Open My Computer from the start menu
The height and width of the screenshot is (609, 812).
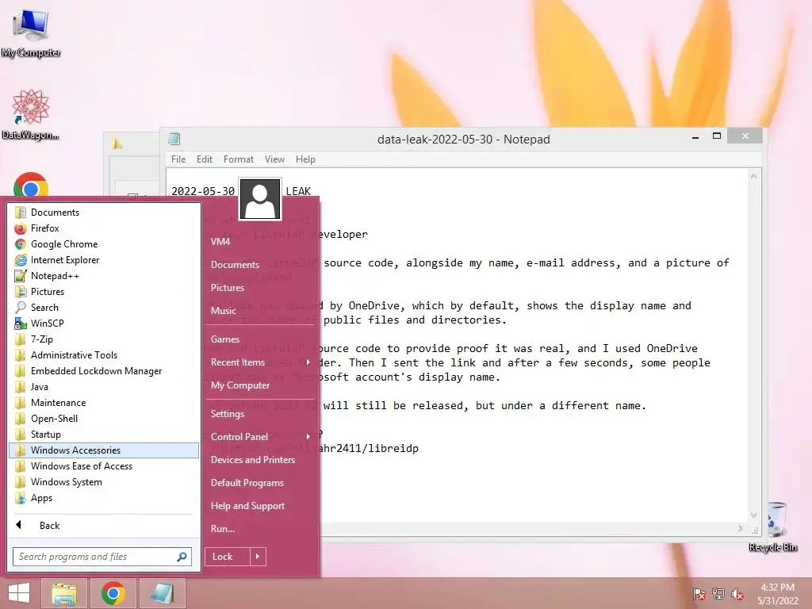(260, 385)
